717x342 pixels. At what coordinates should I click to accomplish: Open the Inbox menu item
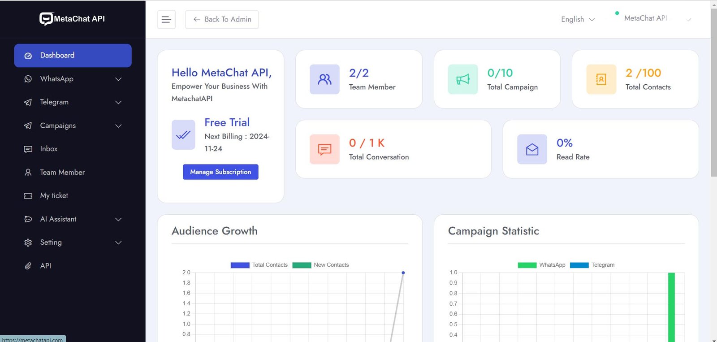point(49,149)
